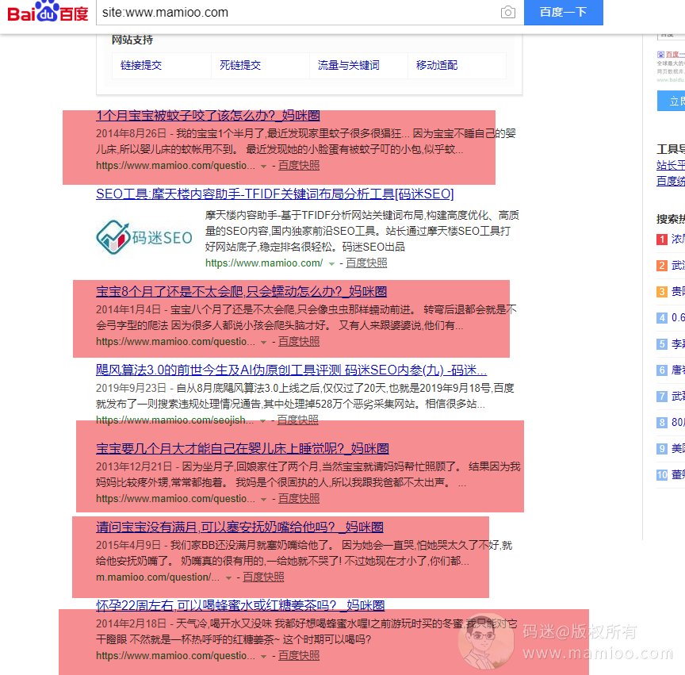The height and width of the screenshot is (675, 685).
Task: Click the Baidu logo
Action: [x=48, y=13]
